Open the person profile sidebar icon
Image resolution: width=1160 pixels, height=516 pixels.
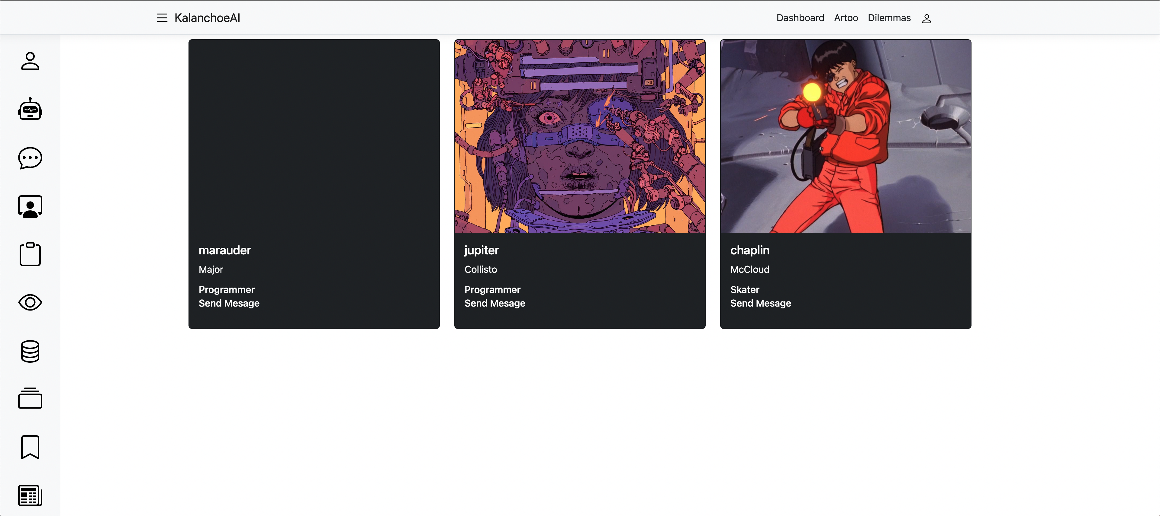coord(30,61)
